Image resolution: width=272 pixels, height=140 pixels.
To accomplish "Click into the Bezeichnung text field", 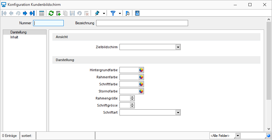I will (x=142, y=23).
